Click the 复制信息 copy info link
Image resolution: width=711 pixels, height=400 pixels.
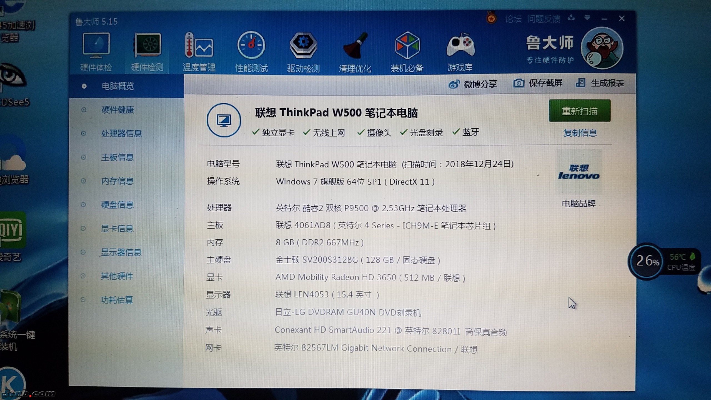pyautogui.click(x=580, y=133)
